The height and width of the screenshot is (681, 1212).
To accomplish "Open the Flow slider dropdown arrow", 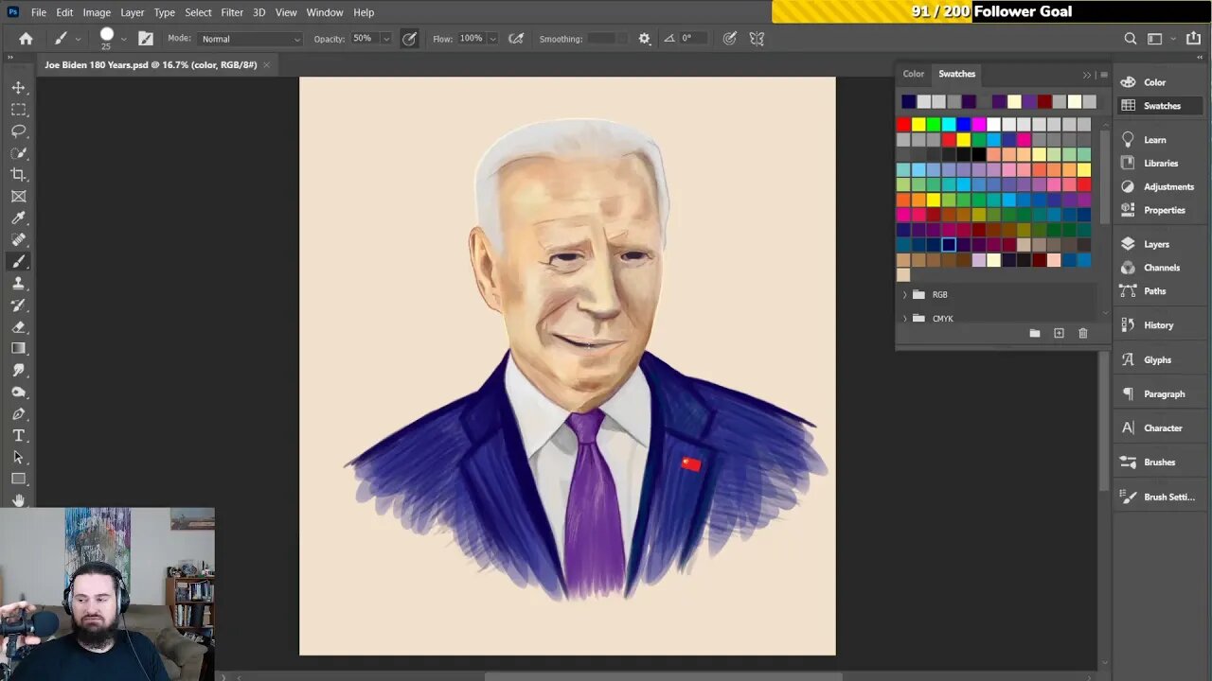I will coord(493,39).
